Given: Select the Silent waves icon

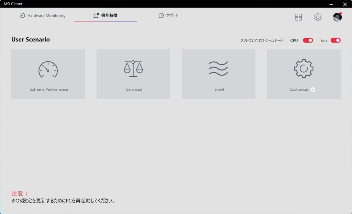Looking at the screenshot, I should 218,68.
